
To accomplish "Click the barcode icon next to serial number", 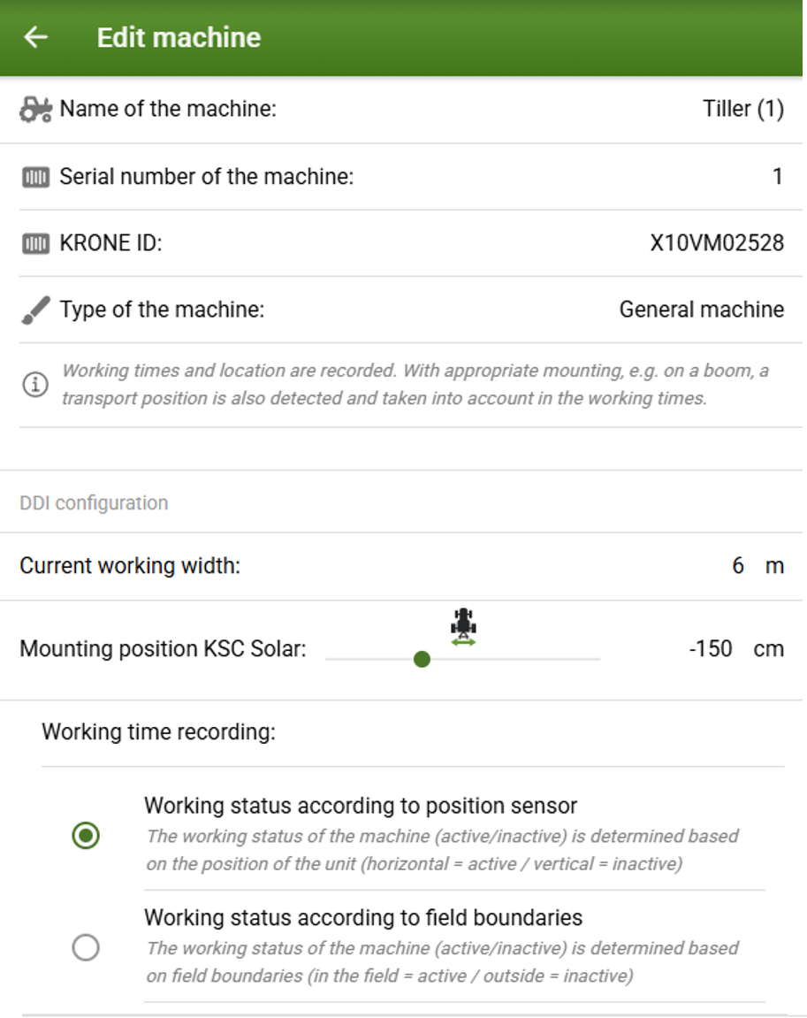I will (35, 177).
